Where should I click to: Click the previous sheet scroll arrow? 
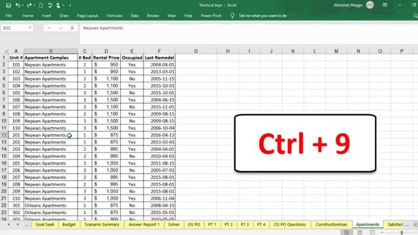[x=8, y=225]
